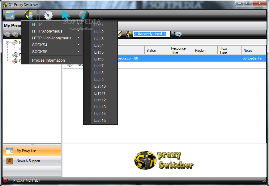
Task: Sort by the Response Time column header
Action: tap(181, 51)
